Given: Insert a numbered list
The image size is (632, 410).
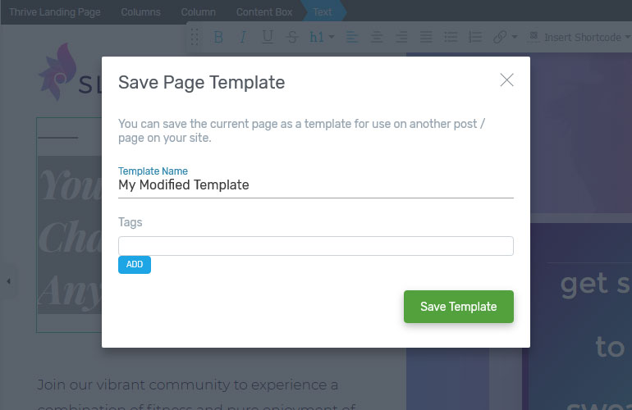Looking at the screenshot, I should coord(475,37).
